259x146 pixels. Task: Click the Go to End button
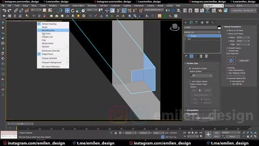click(201, 133)
